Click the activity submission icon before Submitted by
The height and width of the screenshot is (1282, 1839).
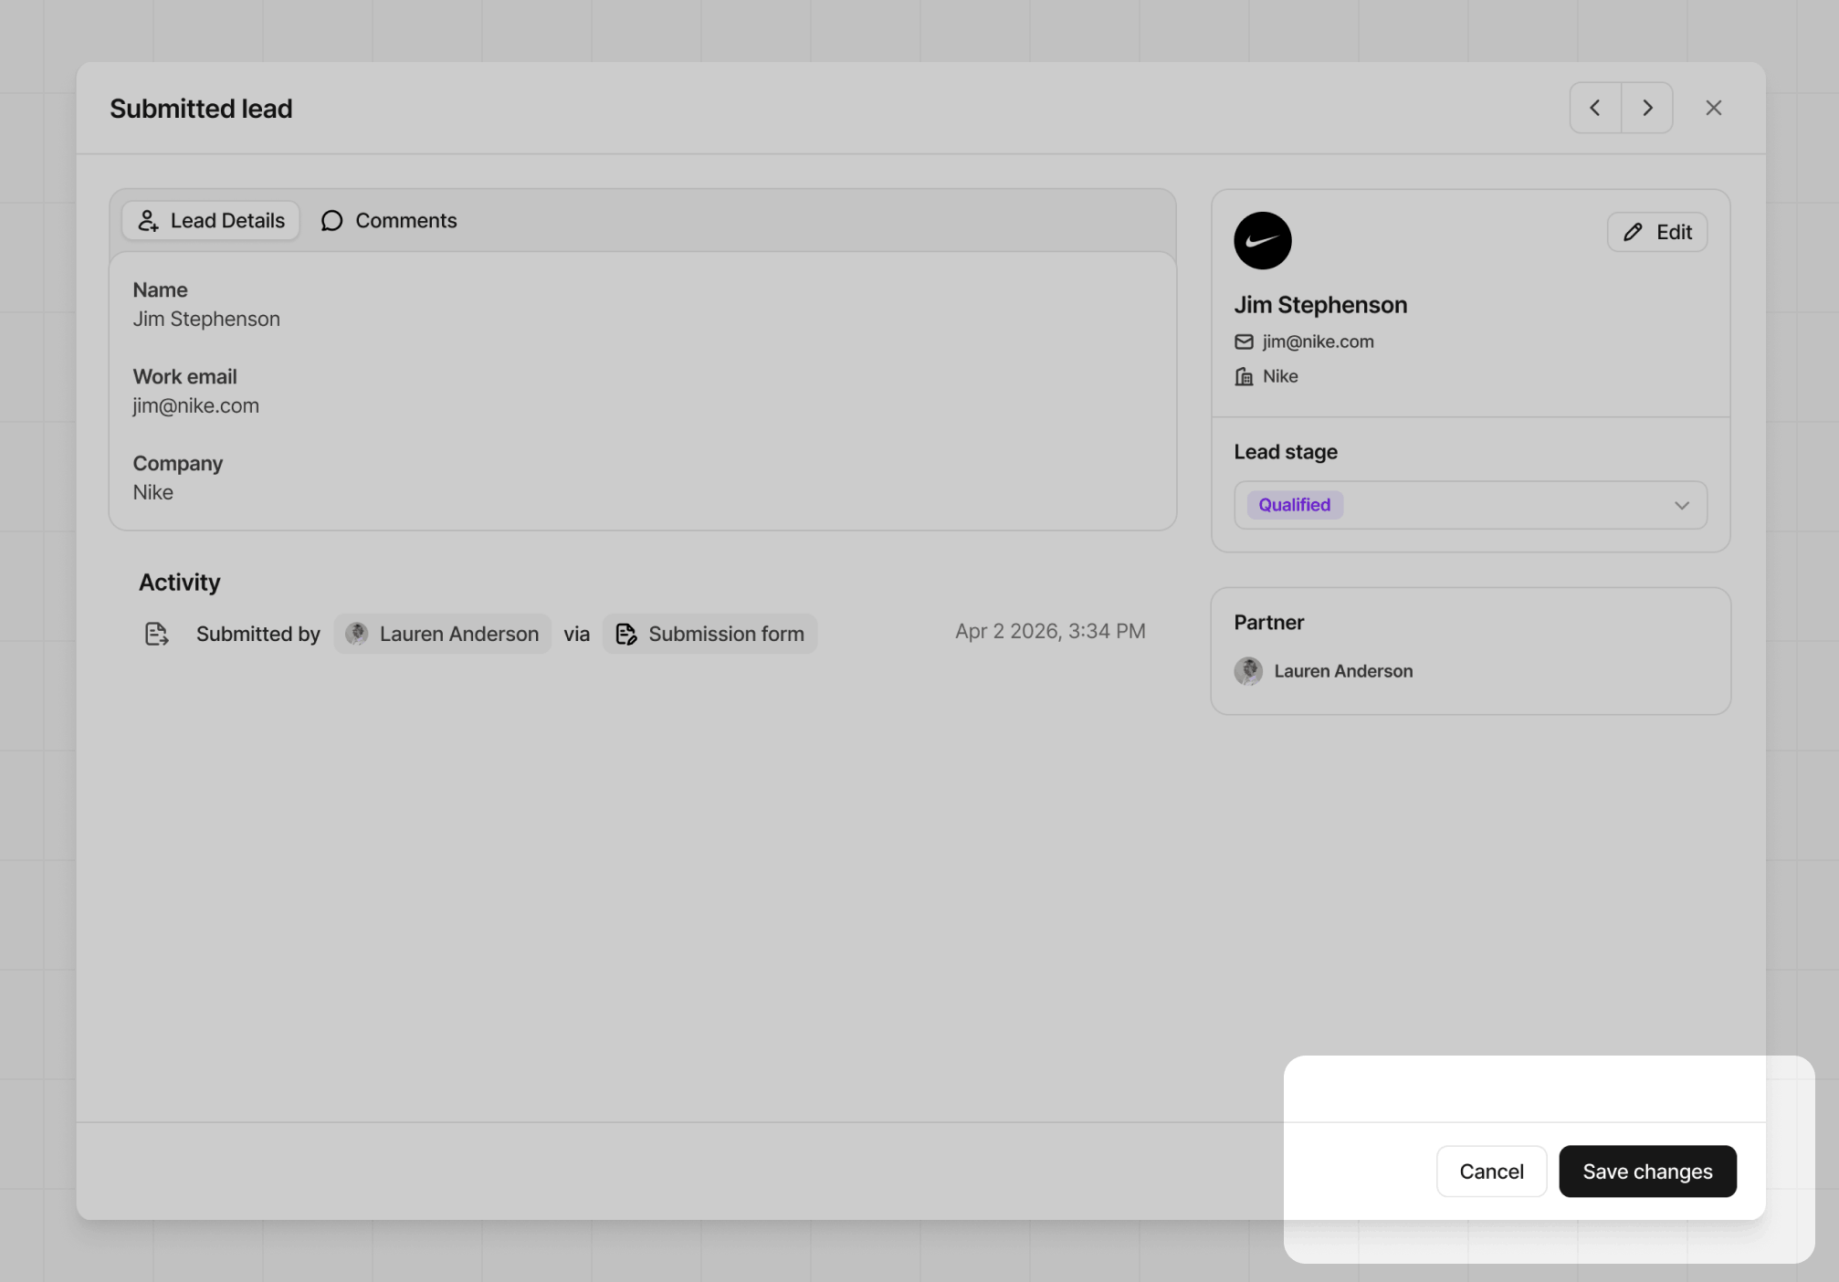point(157,634)
